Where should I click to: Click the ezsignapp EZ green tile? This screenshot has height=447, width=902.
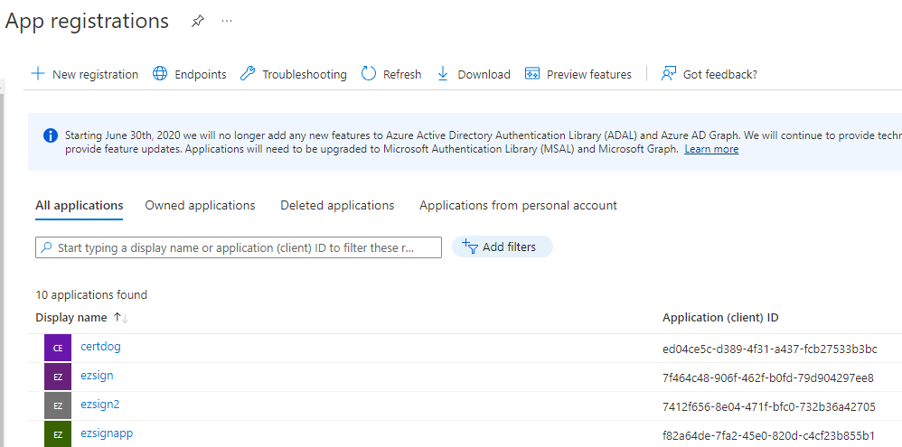click(58, 433)
